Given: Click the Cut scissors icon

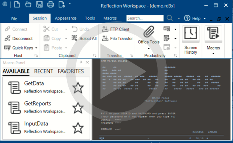Looking at the screenshot, I should pyautogui.click(x=46, y=29).
